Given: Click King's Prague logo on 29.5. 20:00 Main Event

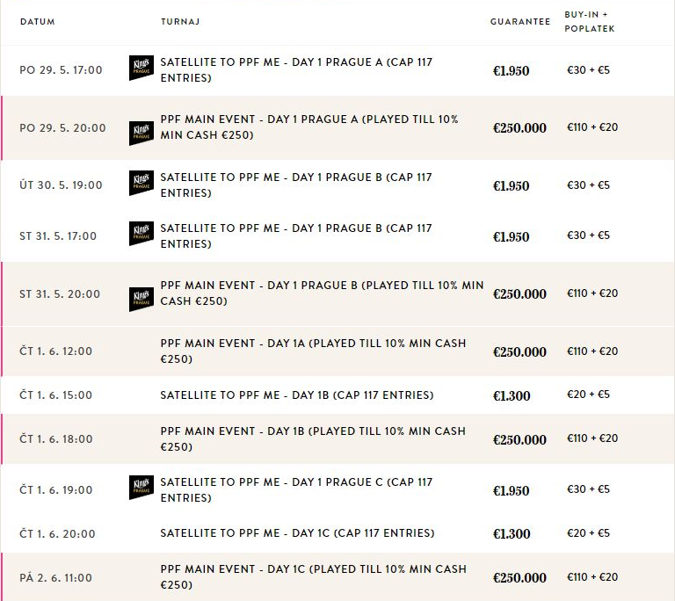Looking at the screenshot, I should coord(142,133).
